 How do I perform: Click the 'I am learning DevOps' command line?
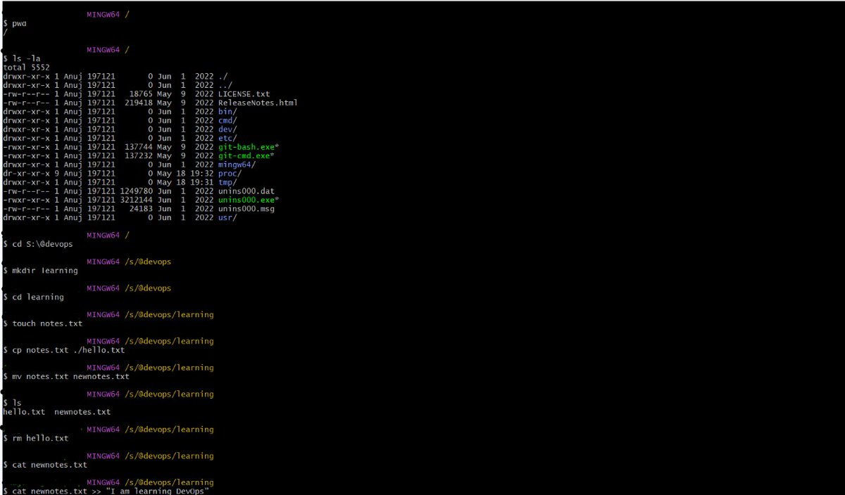pyautogui.click(x=111, y=491)
